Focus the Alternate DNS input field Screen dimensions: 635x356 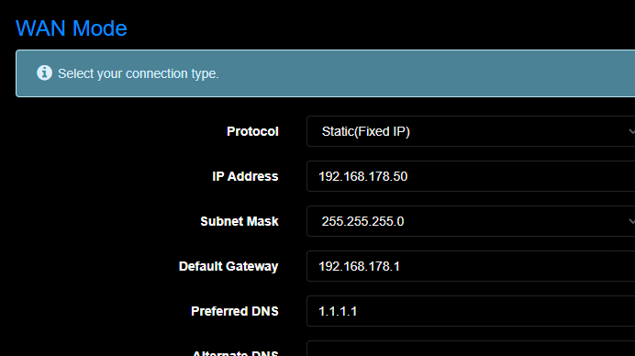click(471, 349)
